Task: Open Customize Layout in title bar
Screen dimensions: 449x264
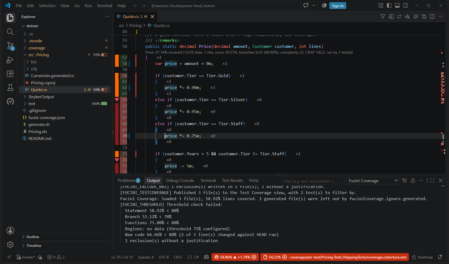Action: pos(381,6)
